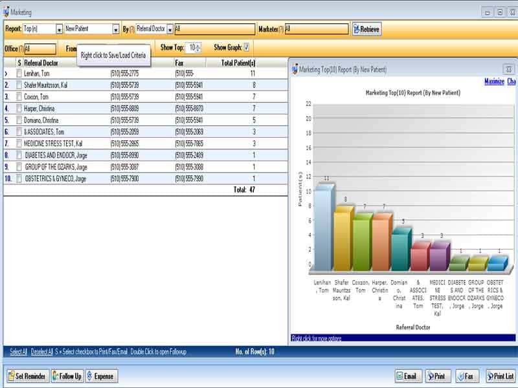Viewport: 518px width, 388px height.
Task: Toggle the Show Graph checkbox
Action: [x=247, y=47]
